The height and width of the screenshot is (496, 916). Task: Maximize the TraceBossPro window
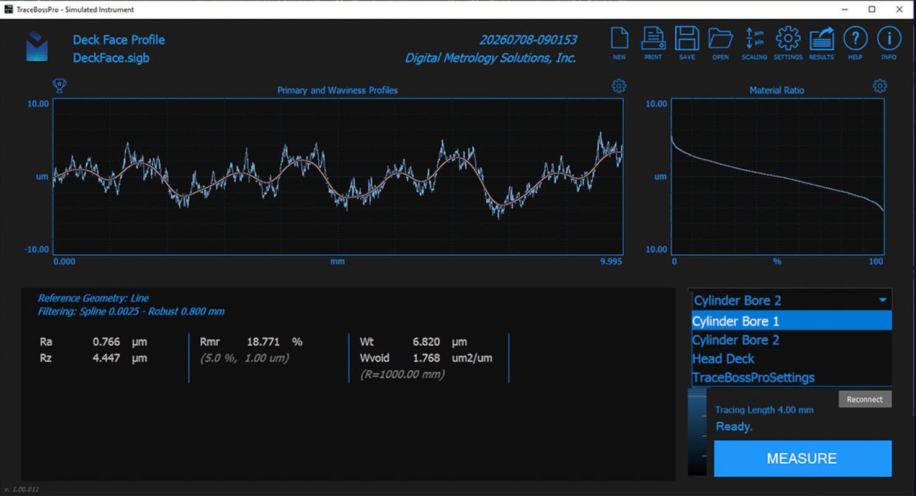(872, 9)
